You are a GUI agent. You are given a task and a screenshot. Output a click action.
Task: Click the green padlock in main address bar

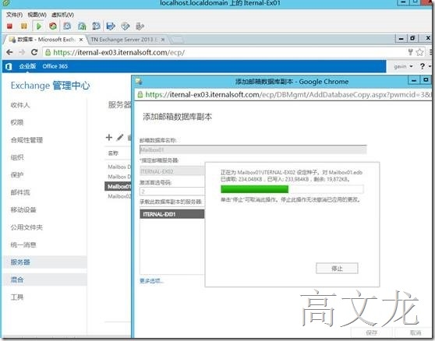coord(48,52)
